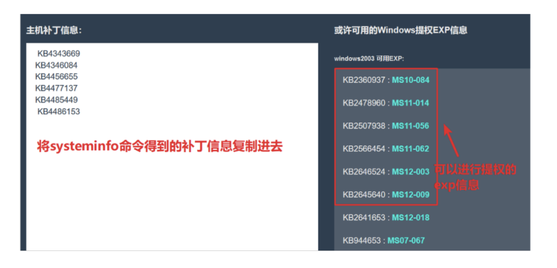Select the KB2478960 list entry
Screen dimensions: 557x268
[x=386, y=103]
